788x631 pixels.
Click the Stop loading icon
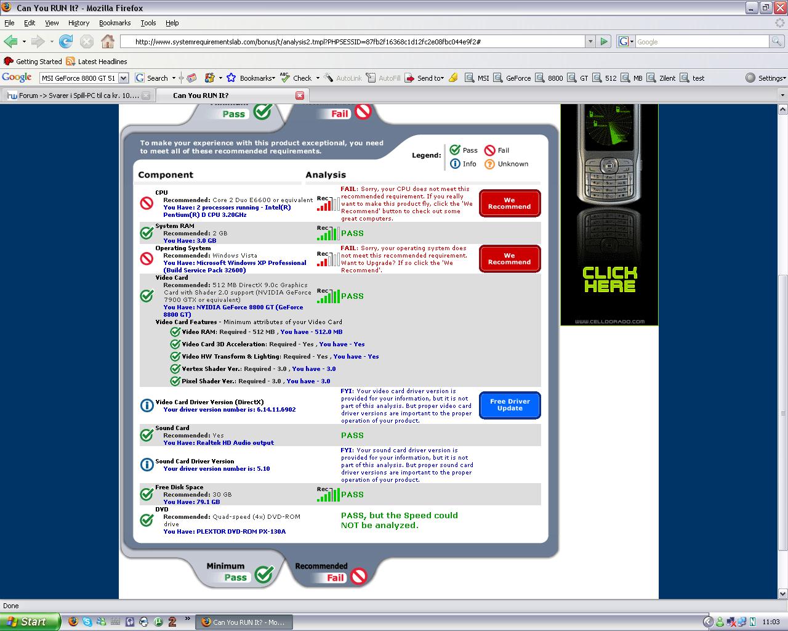coord(87,41)
